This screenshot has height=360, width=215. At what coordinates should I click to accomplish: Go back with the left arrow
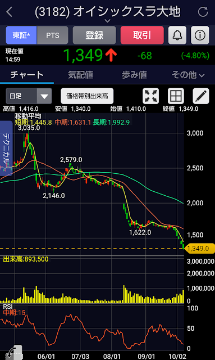tap(10, 12)
